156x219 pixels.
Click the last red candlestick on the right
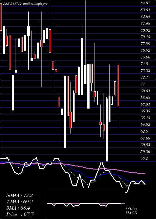[x=118, y=85]
